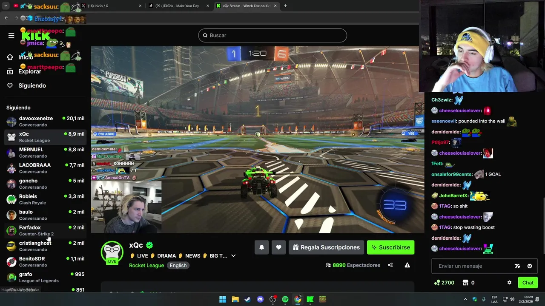The image size is (545, 306).
Task: Open LACOBRAAA channel in the sidebar
Action: (45, 168)
